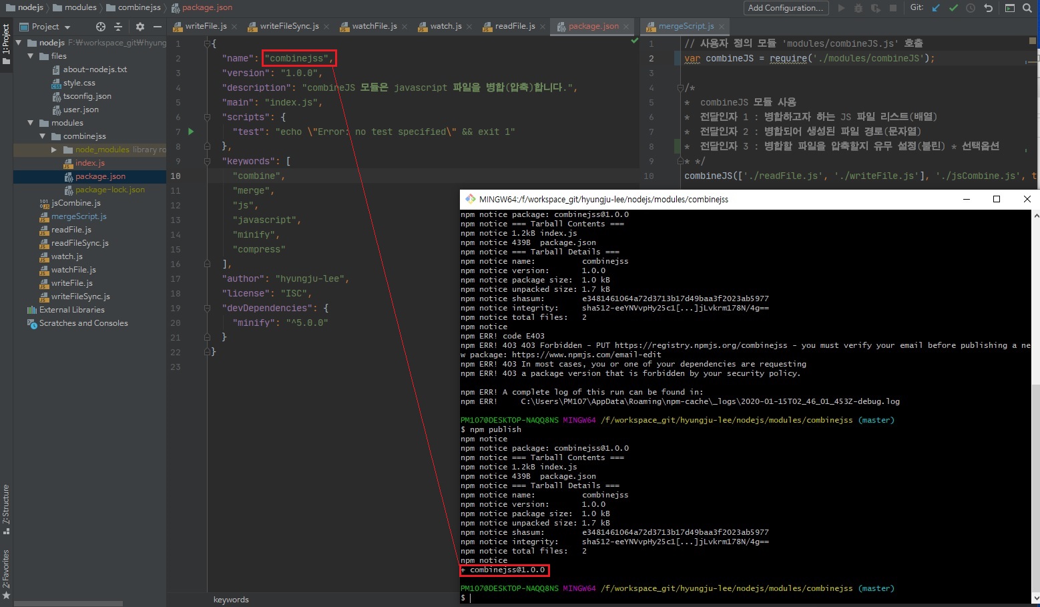Open Search Everywhere magnifier icon
Image resolution: width=1040 pixels, height=607 pixels.
pos(1027,8)
